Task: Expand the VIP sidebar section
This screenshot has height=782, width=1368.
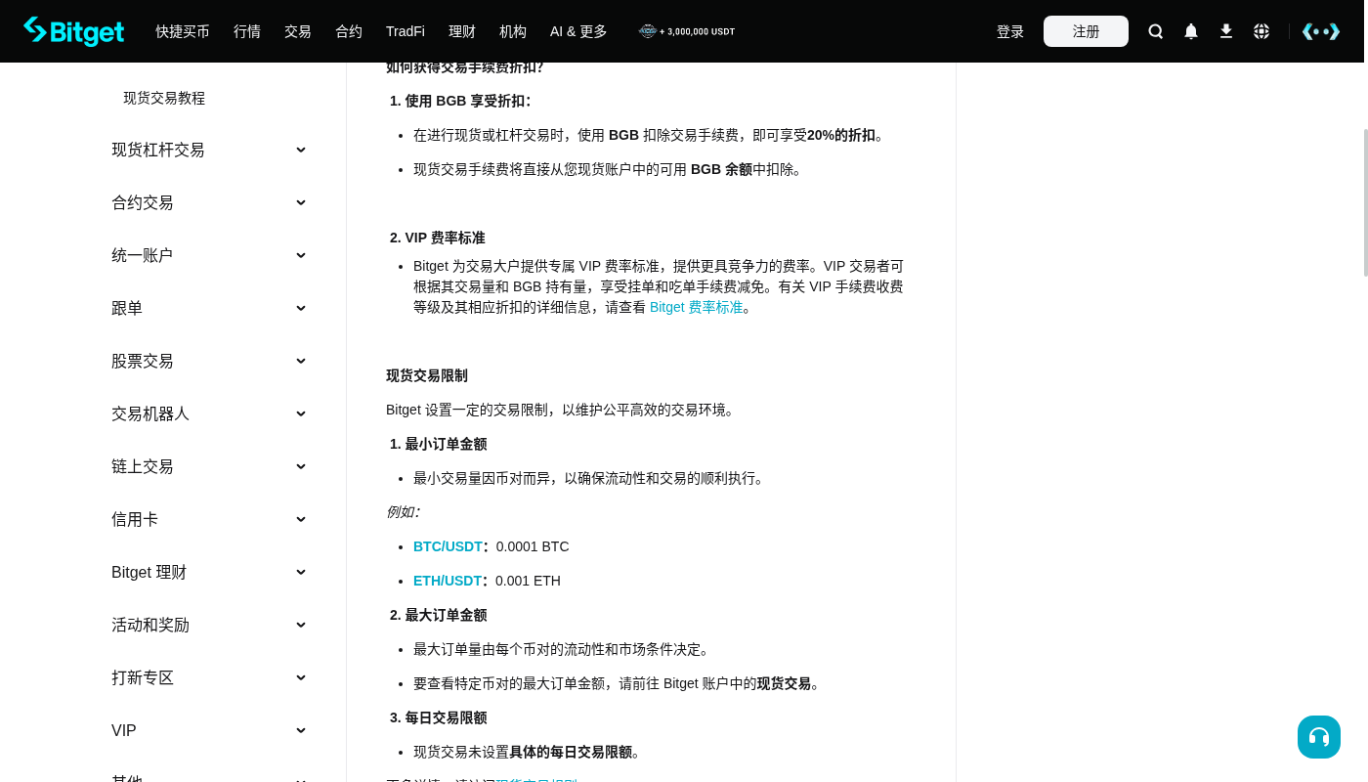Action: pos(209,730)
